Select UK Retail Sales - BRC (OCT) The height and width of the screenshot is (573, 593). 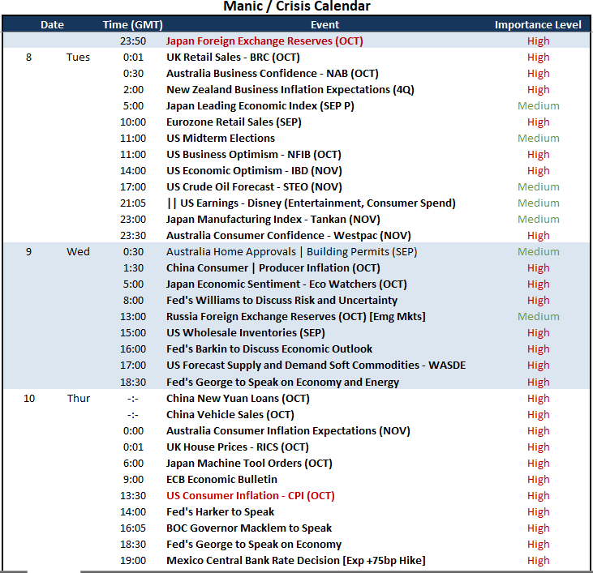click(x=233, y=57)
